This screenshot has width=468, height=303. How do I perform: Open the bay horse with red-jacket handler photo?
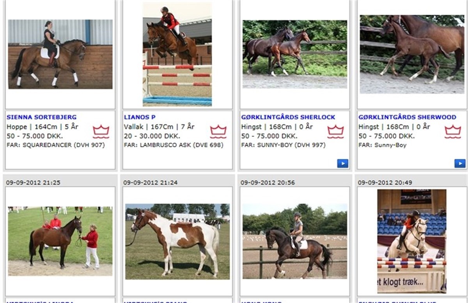tap(60, 241)
